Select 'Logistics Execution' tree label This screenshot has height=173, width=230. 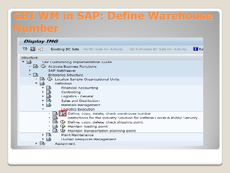point(78,109)
